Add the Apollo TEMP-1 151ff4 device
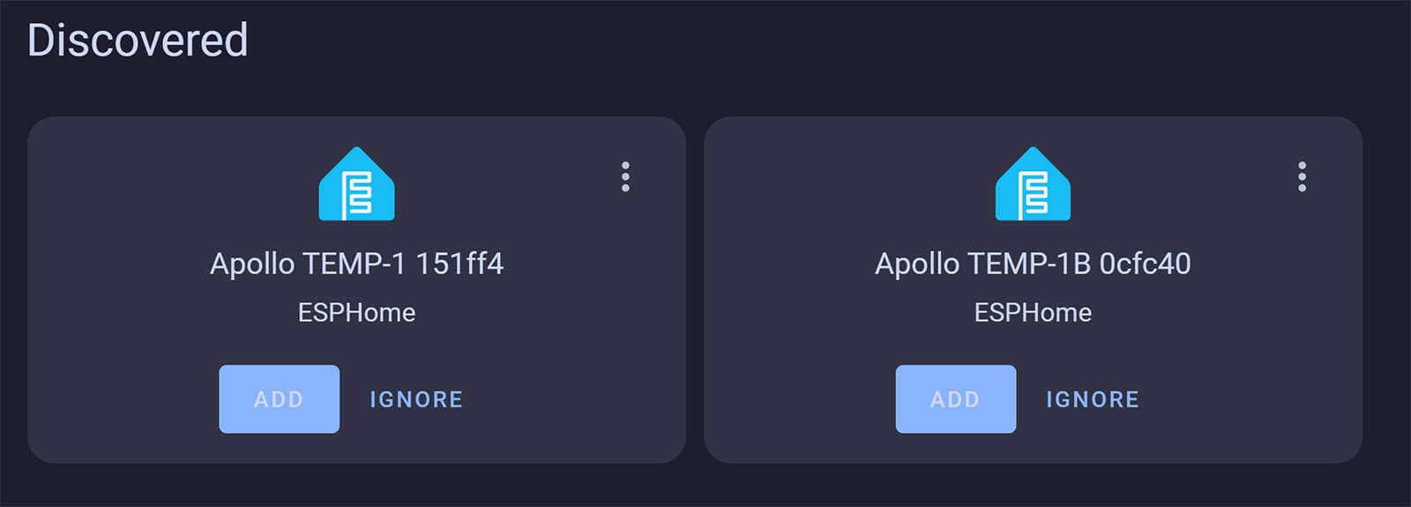This screenshot has height=507, width=1411. 279,399
